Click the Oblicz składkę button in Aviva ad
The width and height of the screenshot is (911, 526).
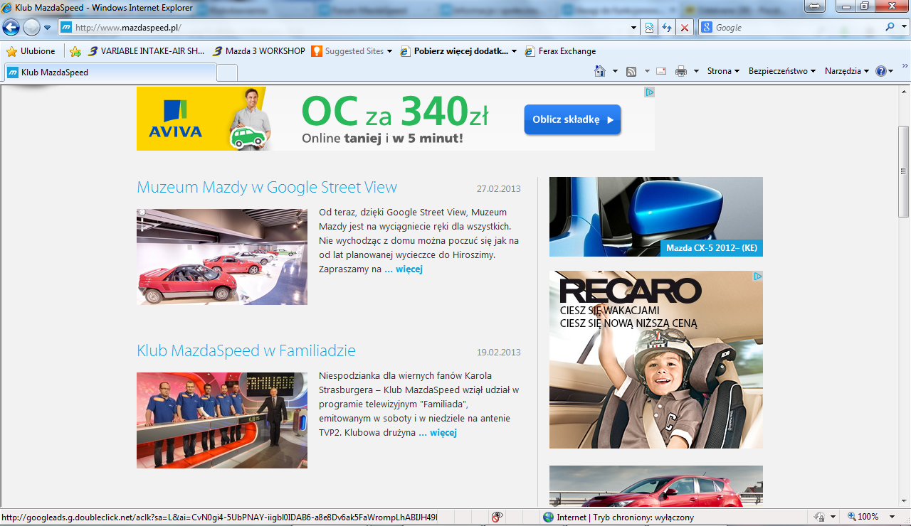pos(572,119)
